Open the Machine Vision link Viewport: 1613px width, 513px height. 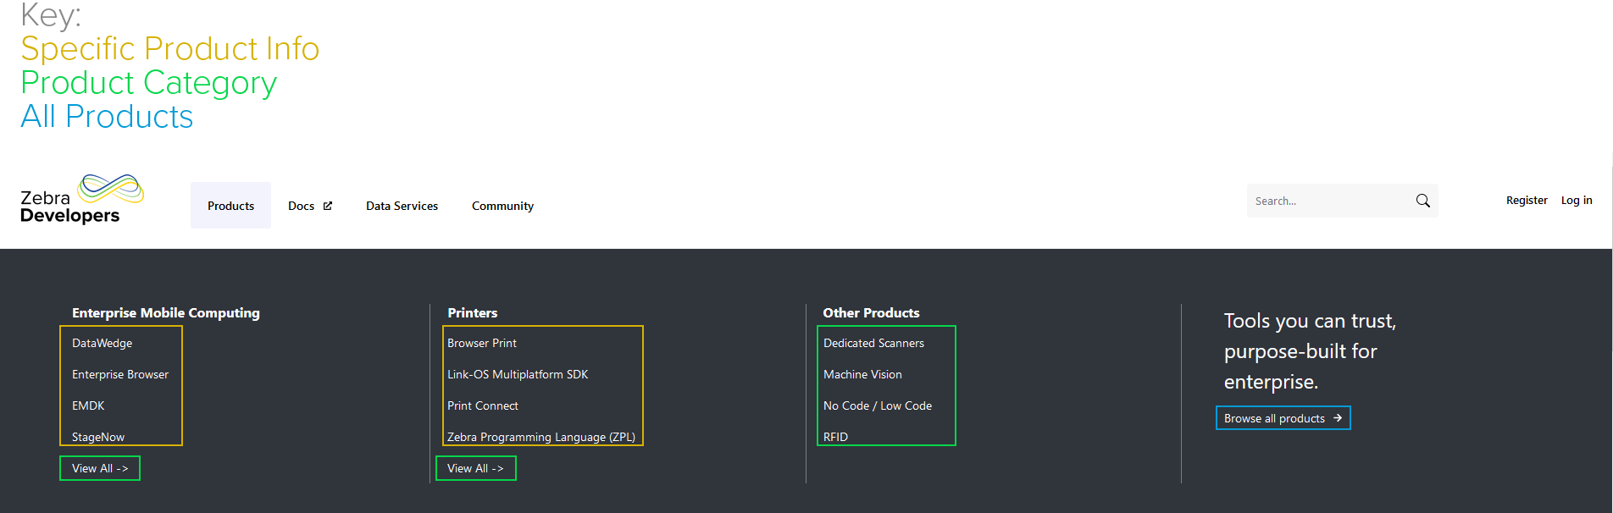coord(862,374)
